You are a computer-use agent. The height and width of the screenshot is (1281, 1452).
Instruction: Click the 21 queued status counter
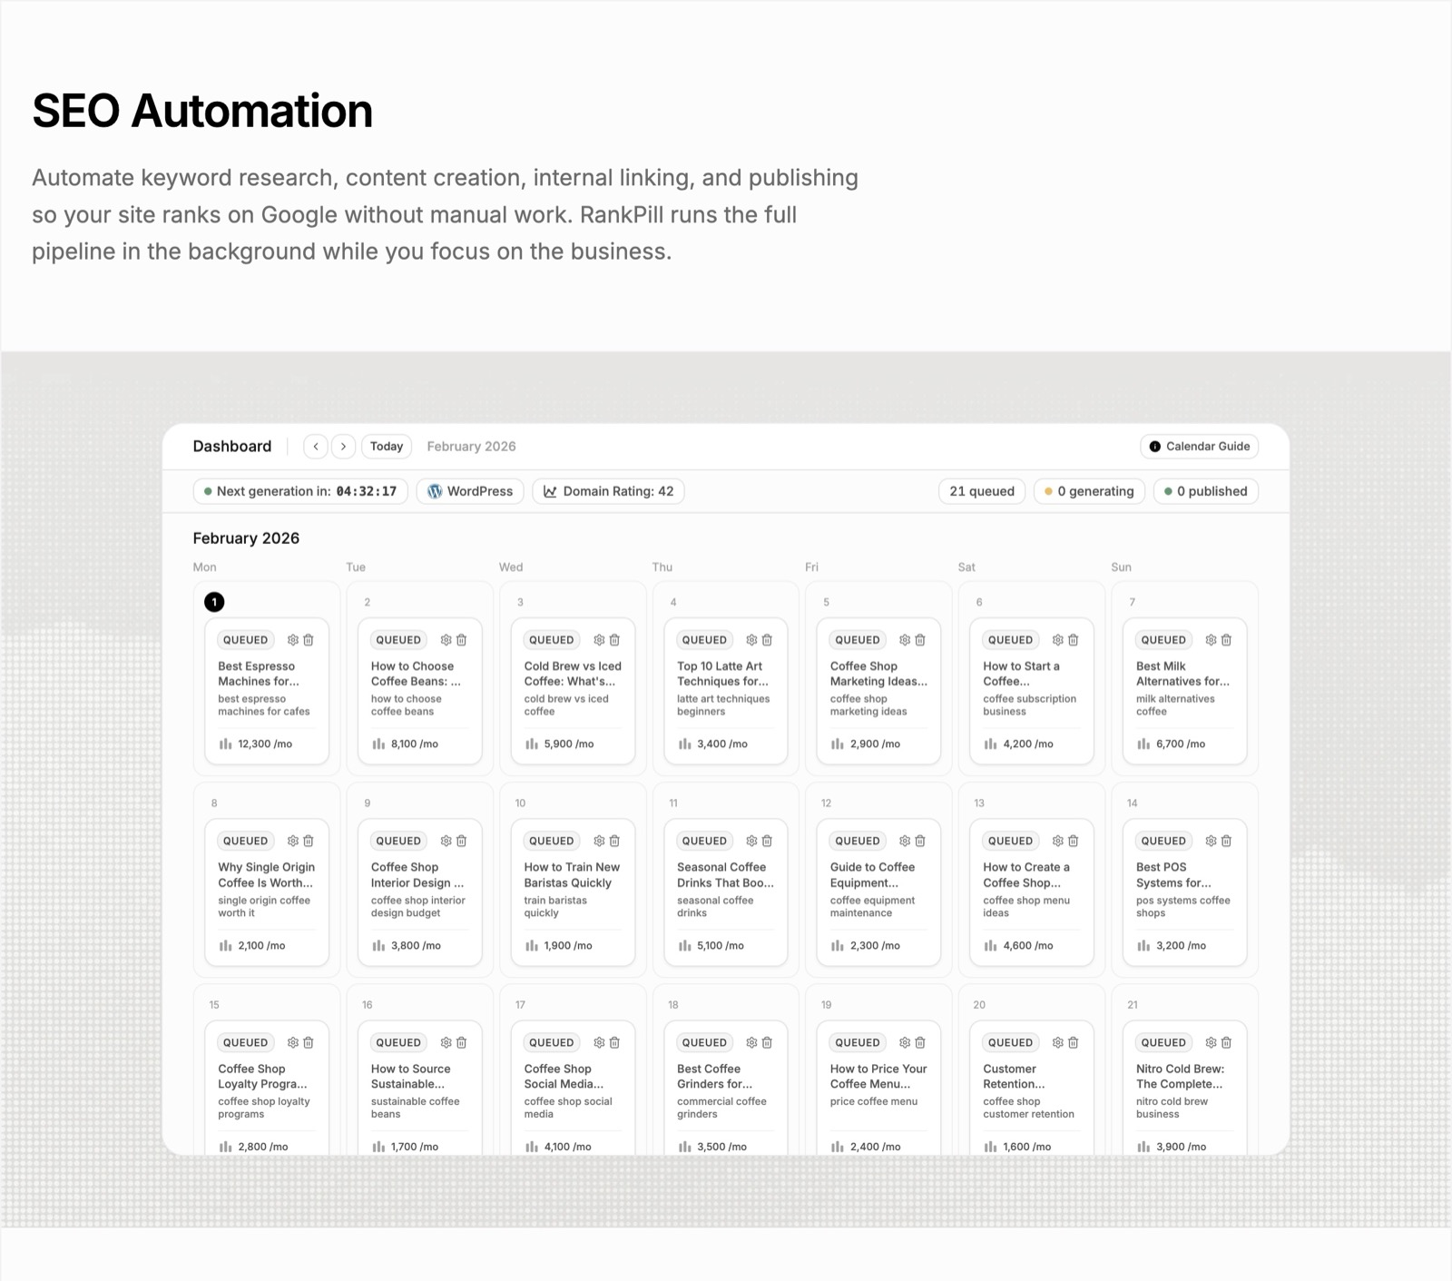(982, 491)
